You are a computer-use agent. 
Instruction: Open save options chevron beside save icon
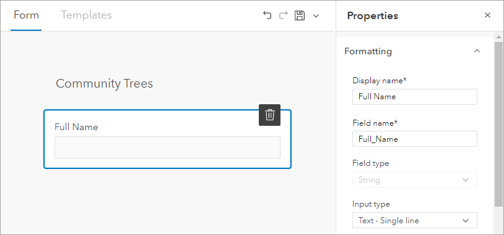[x=316, y=15]
